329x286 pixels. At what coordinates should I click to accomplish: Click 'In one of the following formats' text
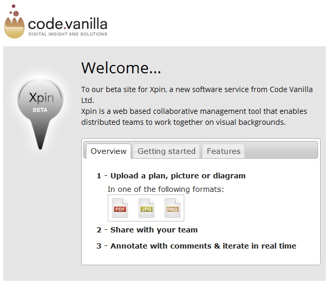tap(166, 189)
